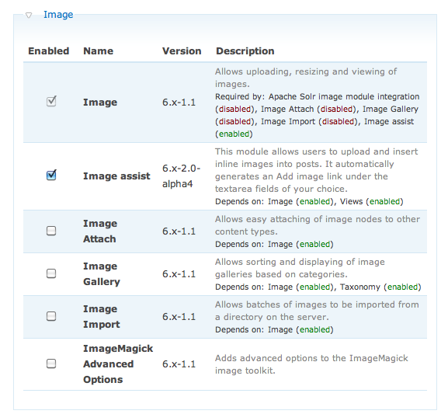Click version 6.x-2.0-alpha4 of Image assist
The height and width of the screenshot is (414, 448).
click(x=182, y=176)
